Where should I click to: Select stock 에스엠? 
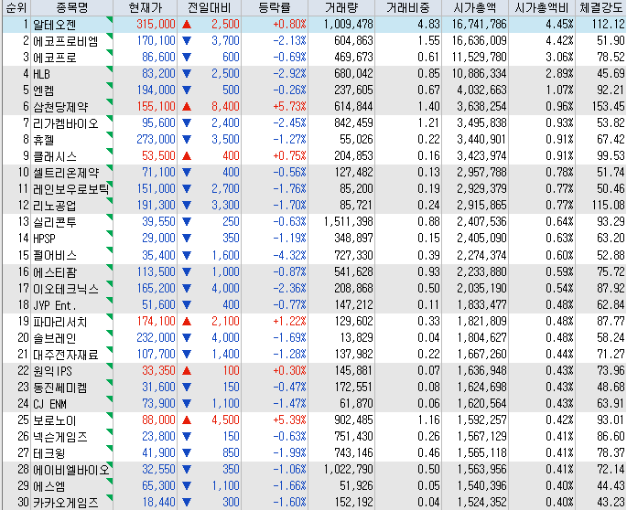click(49, 486)
